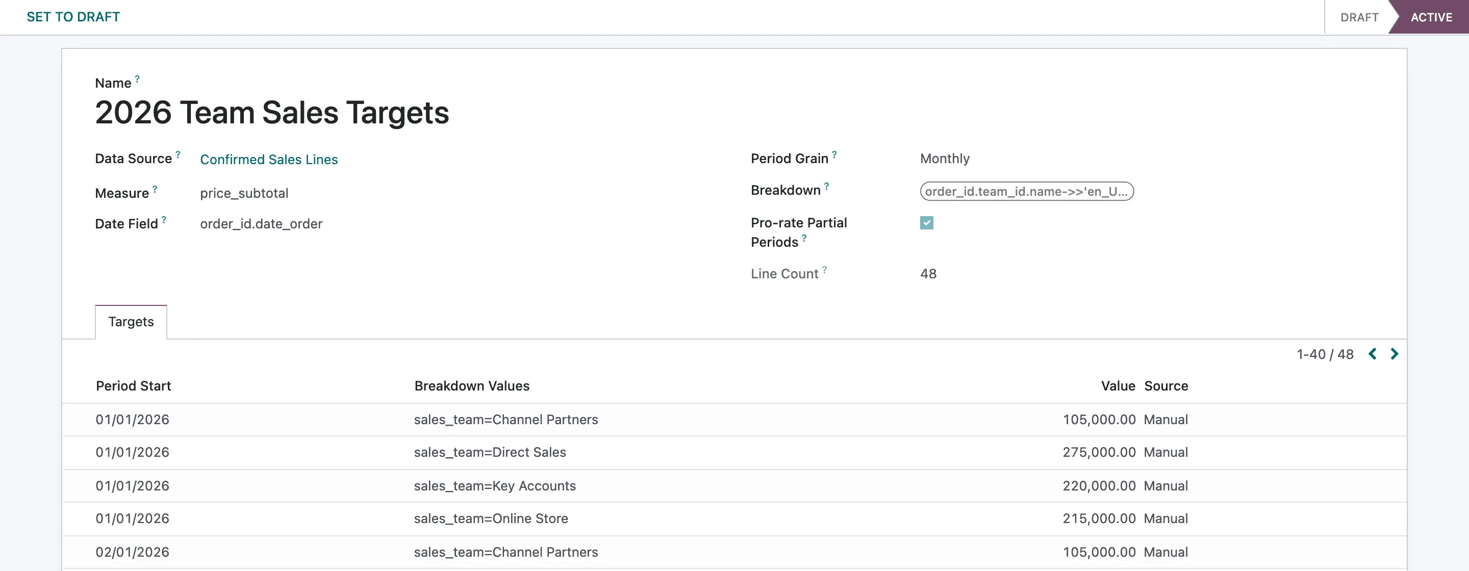1469x571 pixels.
Task: Open January Channel Partners target row
Action: (734, 420)
